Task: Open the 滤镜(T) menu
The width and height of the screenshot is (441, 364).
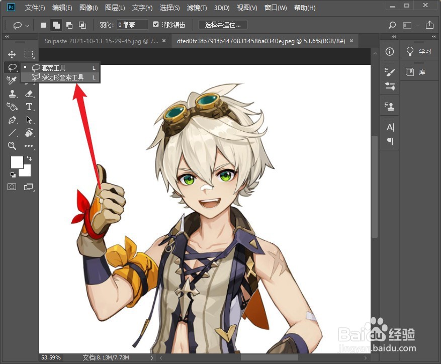Action: (197, 8)
